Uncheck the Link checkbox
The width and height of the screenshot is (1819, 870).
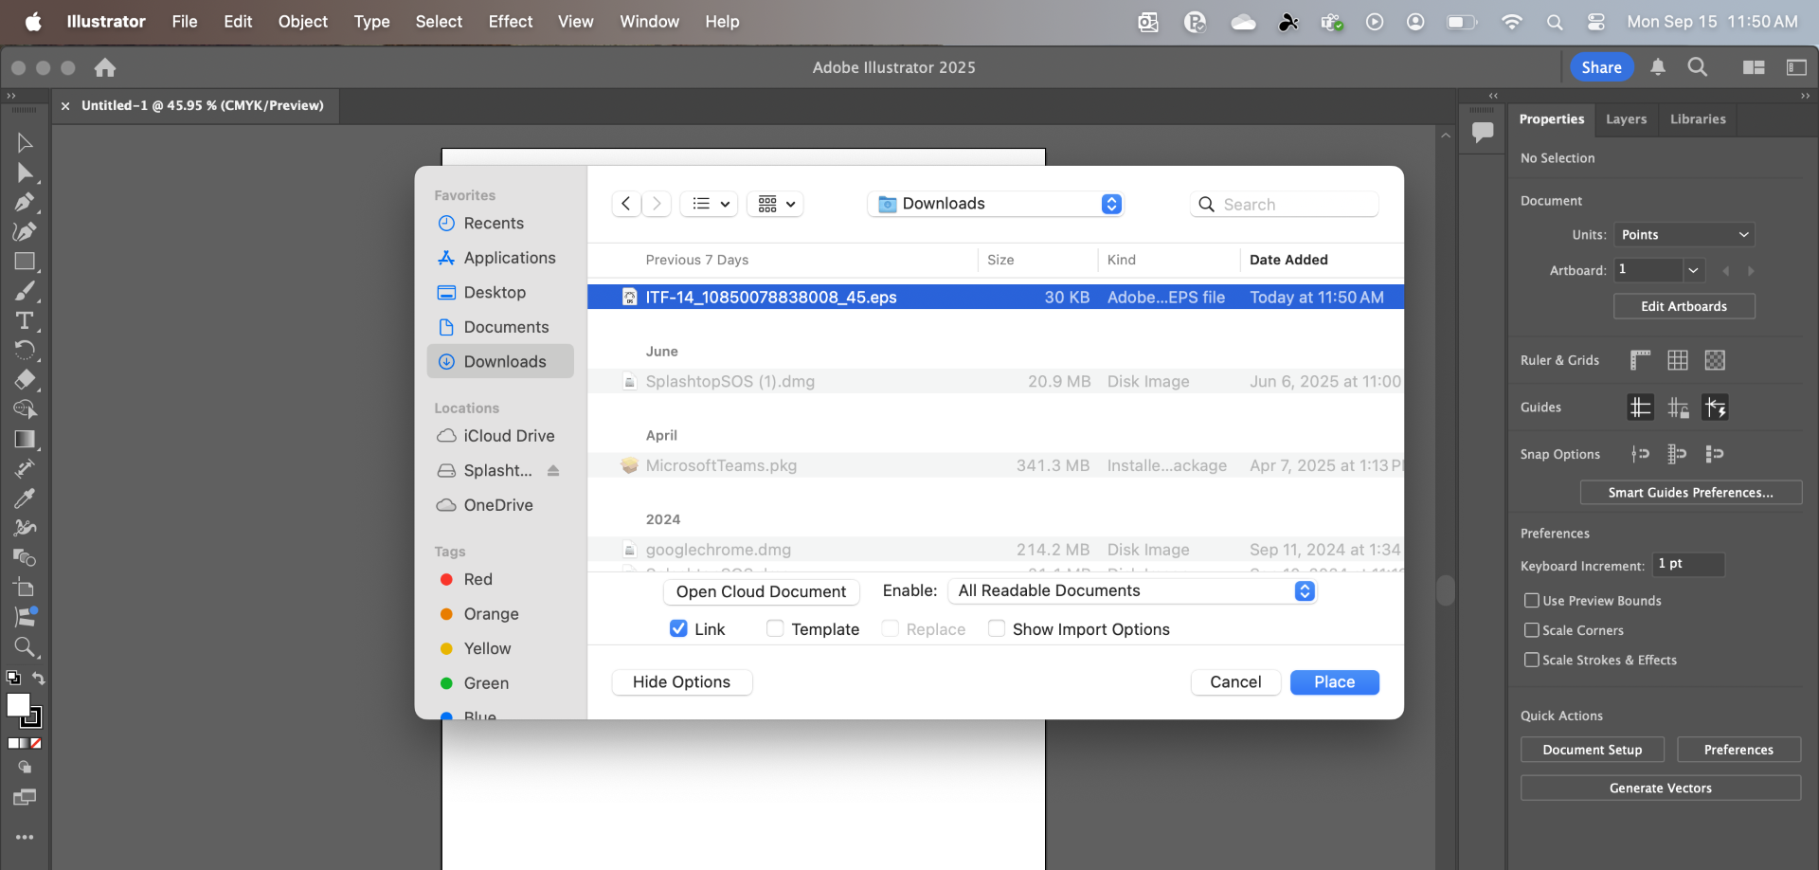point(678,628)
